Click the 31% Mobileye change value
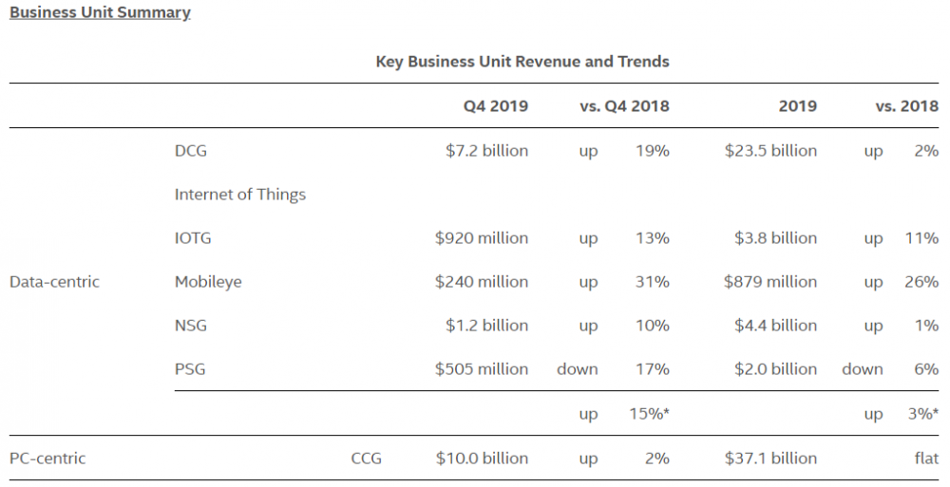Viewport: 950px width, 487px height. click(x=652, y=282)
